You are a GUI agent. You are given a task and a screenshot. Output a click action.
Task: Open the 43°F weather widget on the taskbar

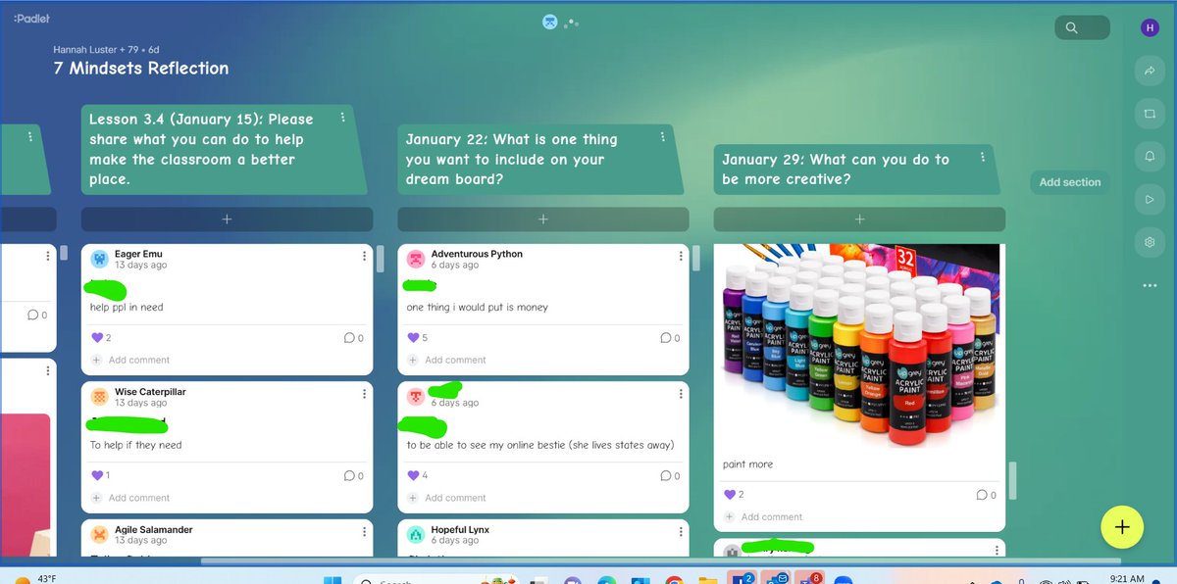pos(35,579)
